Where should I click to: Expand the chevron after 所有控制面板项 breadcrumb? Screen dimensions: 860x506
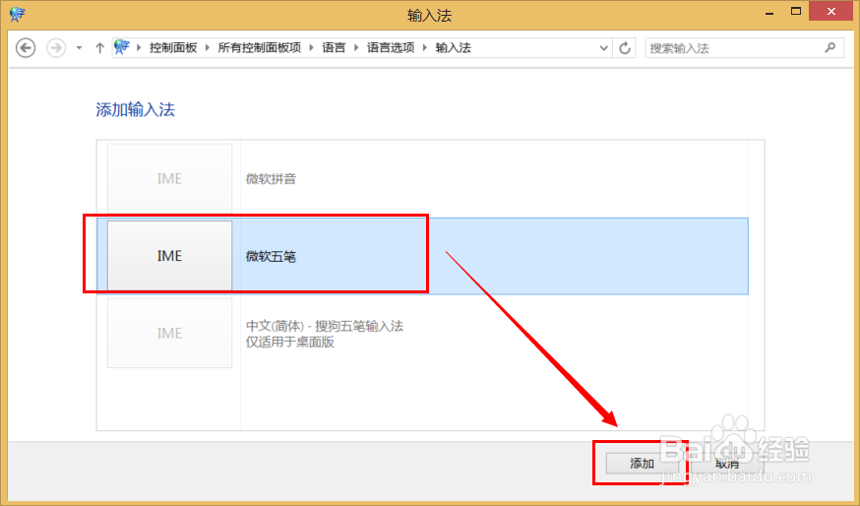coord(311,48)
